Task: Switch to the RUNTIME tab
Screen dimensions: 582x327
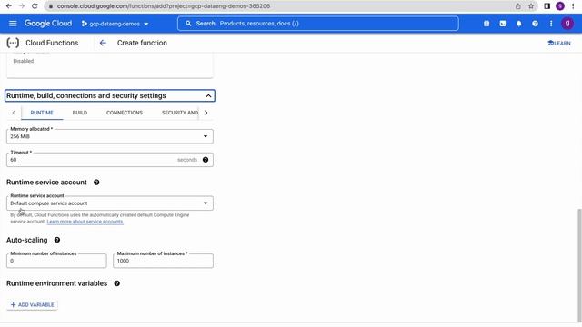Action: 42,113
